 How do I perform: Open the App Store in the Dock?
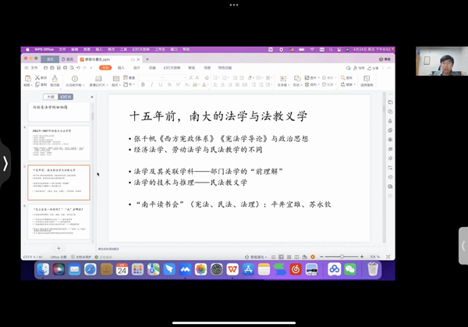point(248,269)
